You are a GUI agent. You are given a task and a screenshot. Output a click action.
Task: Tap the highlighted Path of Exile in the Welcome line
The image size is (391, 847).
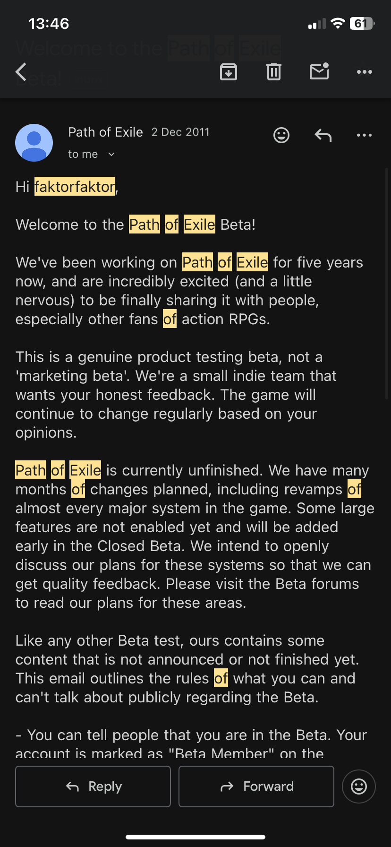coord(172,225)
